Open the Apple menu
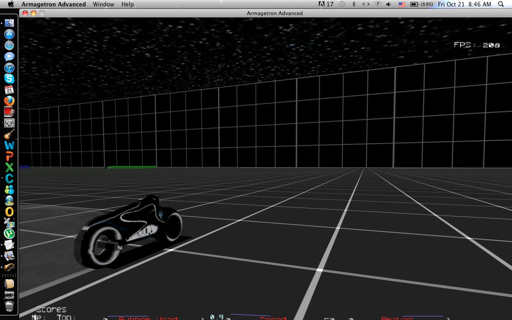This screenshot has width=512, height=320. pos(11,4)
